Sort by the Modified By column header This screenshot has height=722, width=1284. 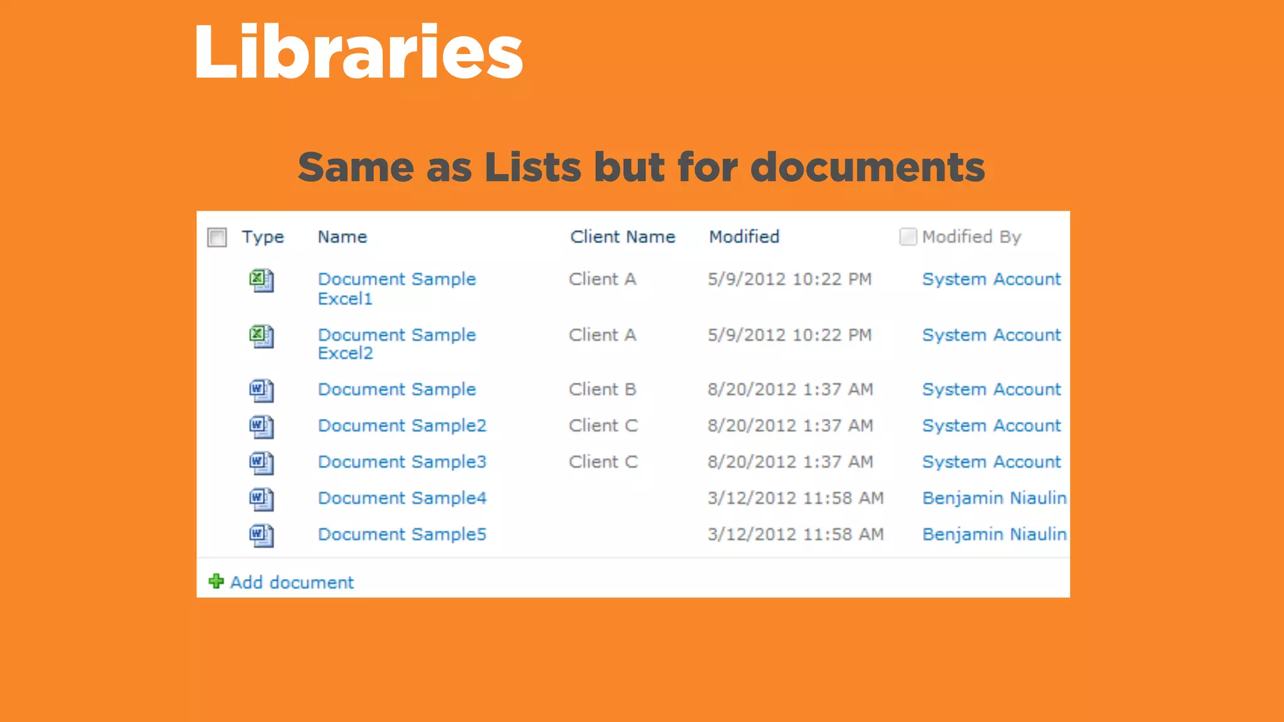tap(972, 237)
